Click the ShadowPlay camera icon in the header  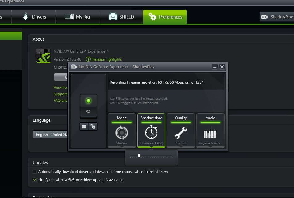(265, 17)
